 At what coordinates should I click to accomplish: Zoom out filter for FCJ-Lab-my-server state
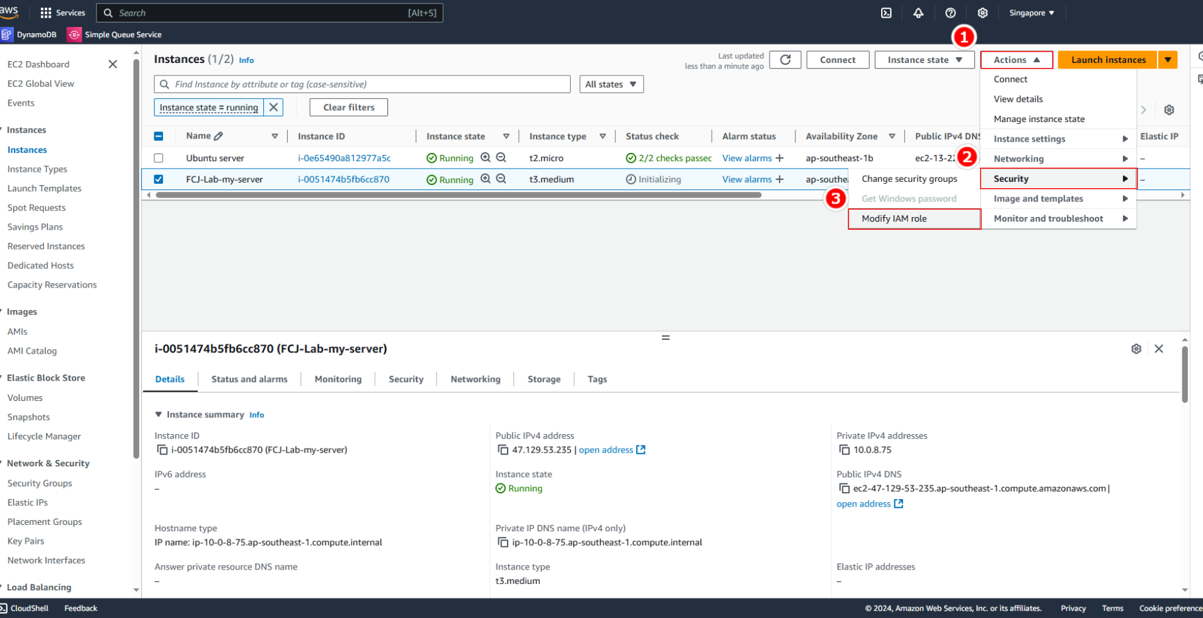pyautogui.click(x=501, y=179)
